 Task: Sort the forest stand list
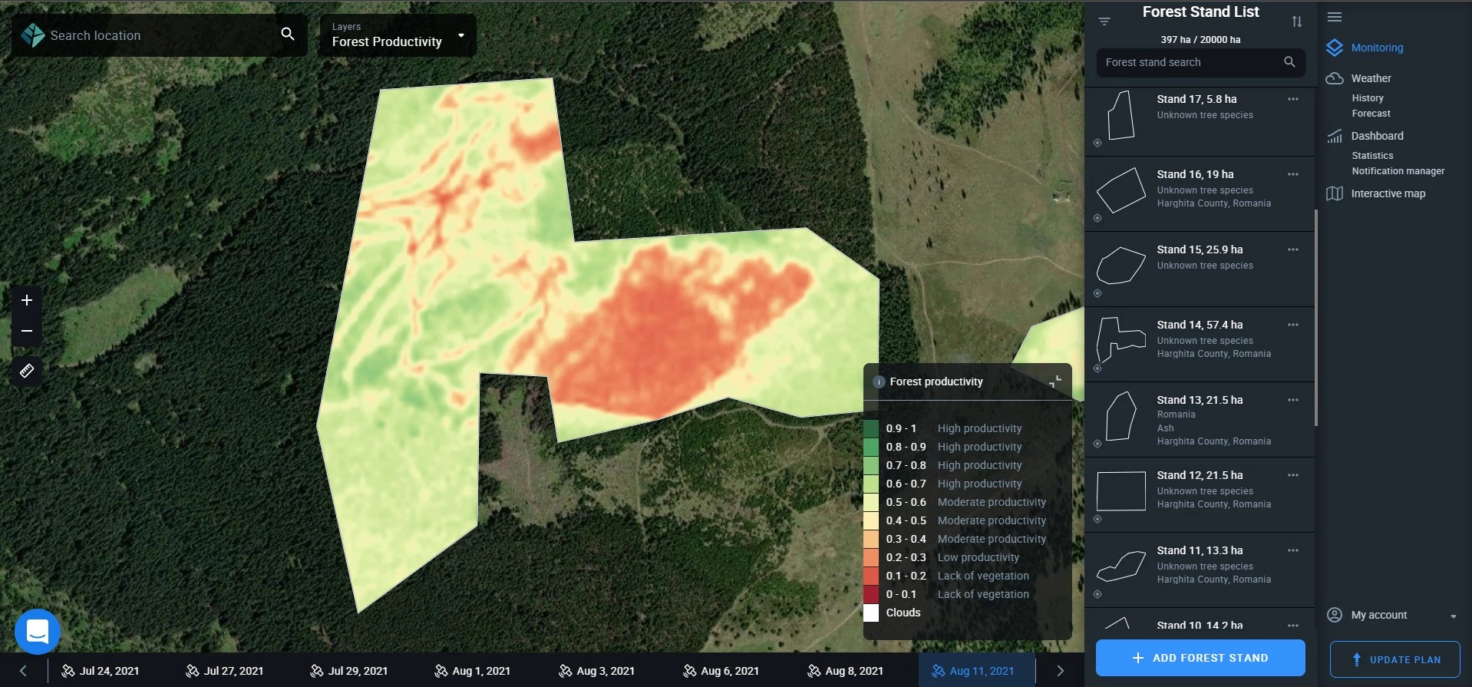[x=1296, y=21]
